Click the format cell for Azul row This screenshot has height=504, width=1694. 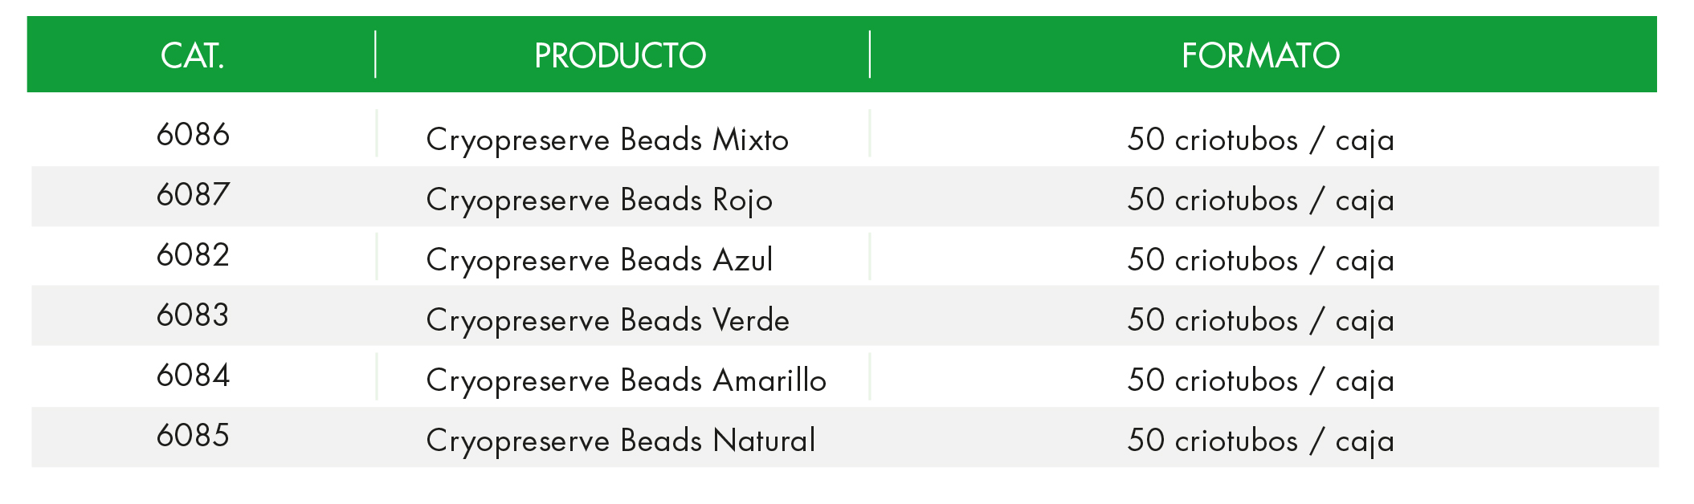[x=1260, y=260]
